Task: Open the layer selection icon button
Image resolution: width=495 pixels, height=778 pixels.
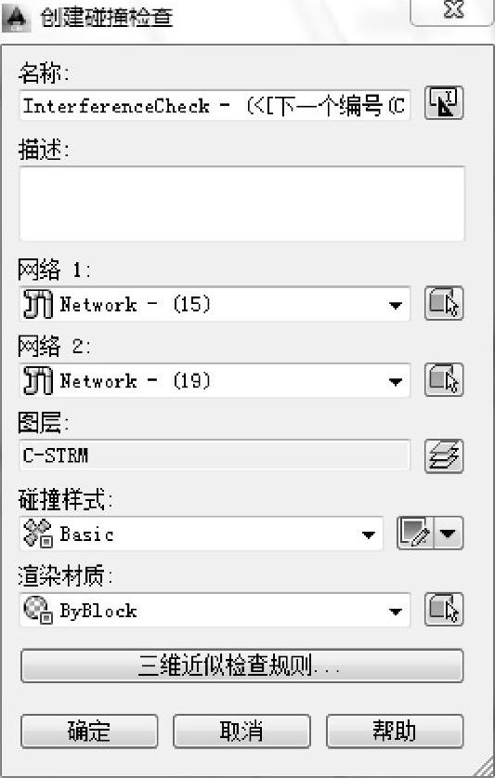Action: click(x=444, y=455)
